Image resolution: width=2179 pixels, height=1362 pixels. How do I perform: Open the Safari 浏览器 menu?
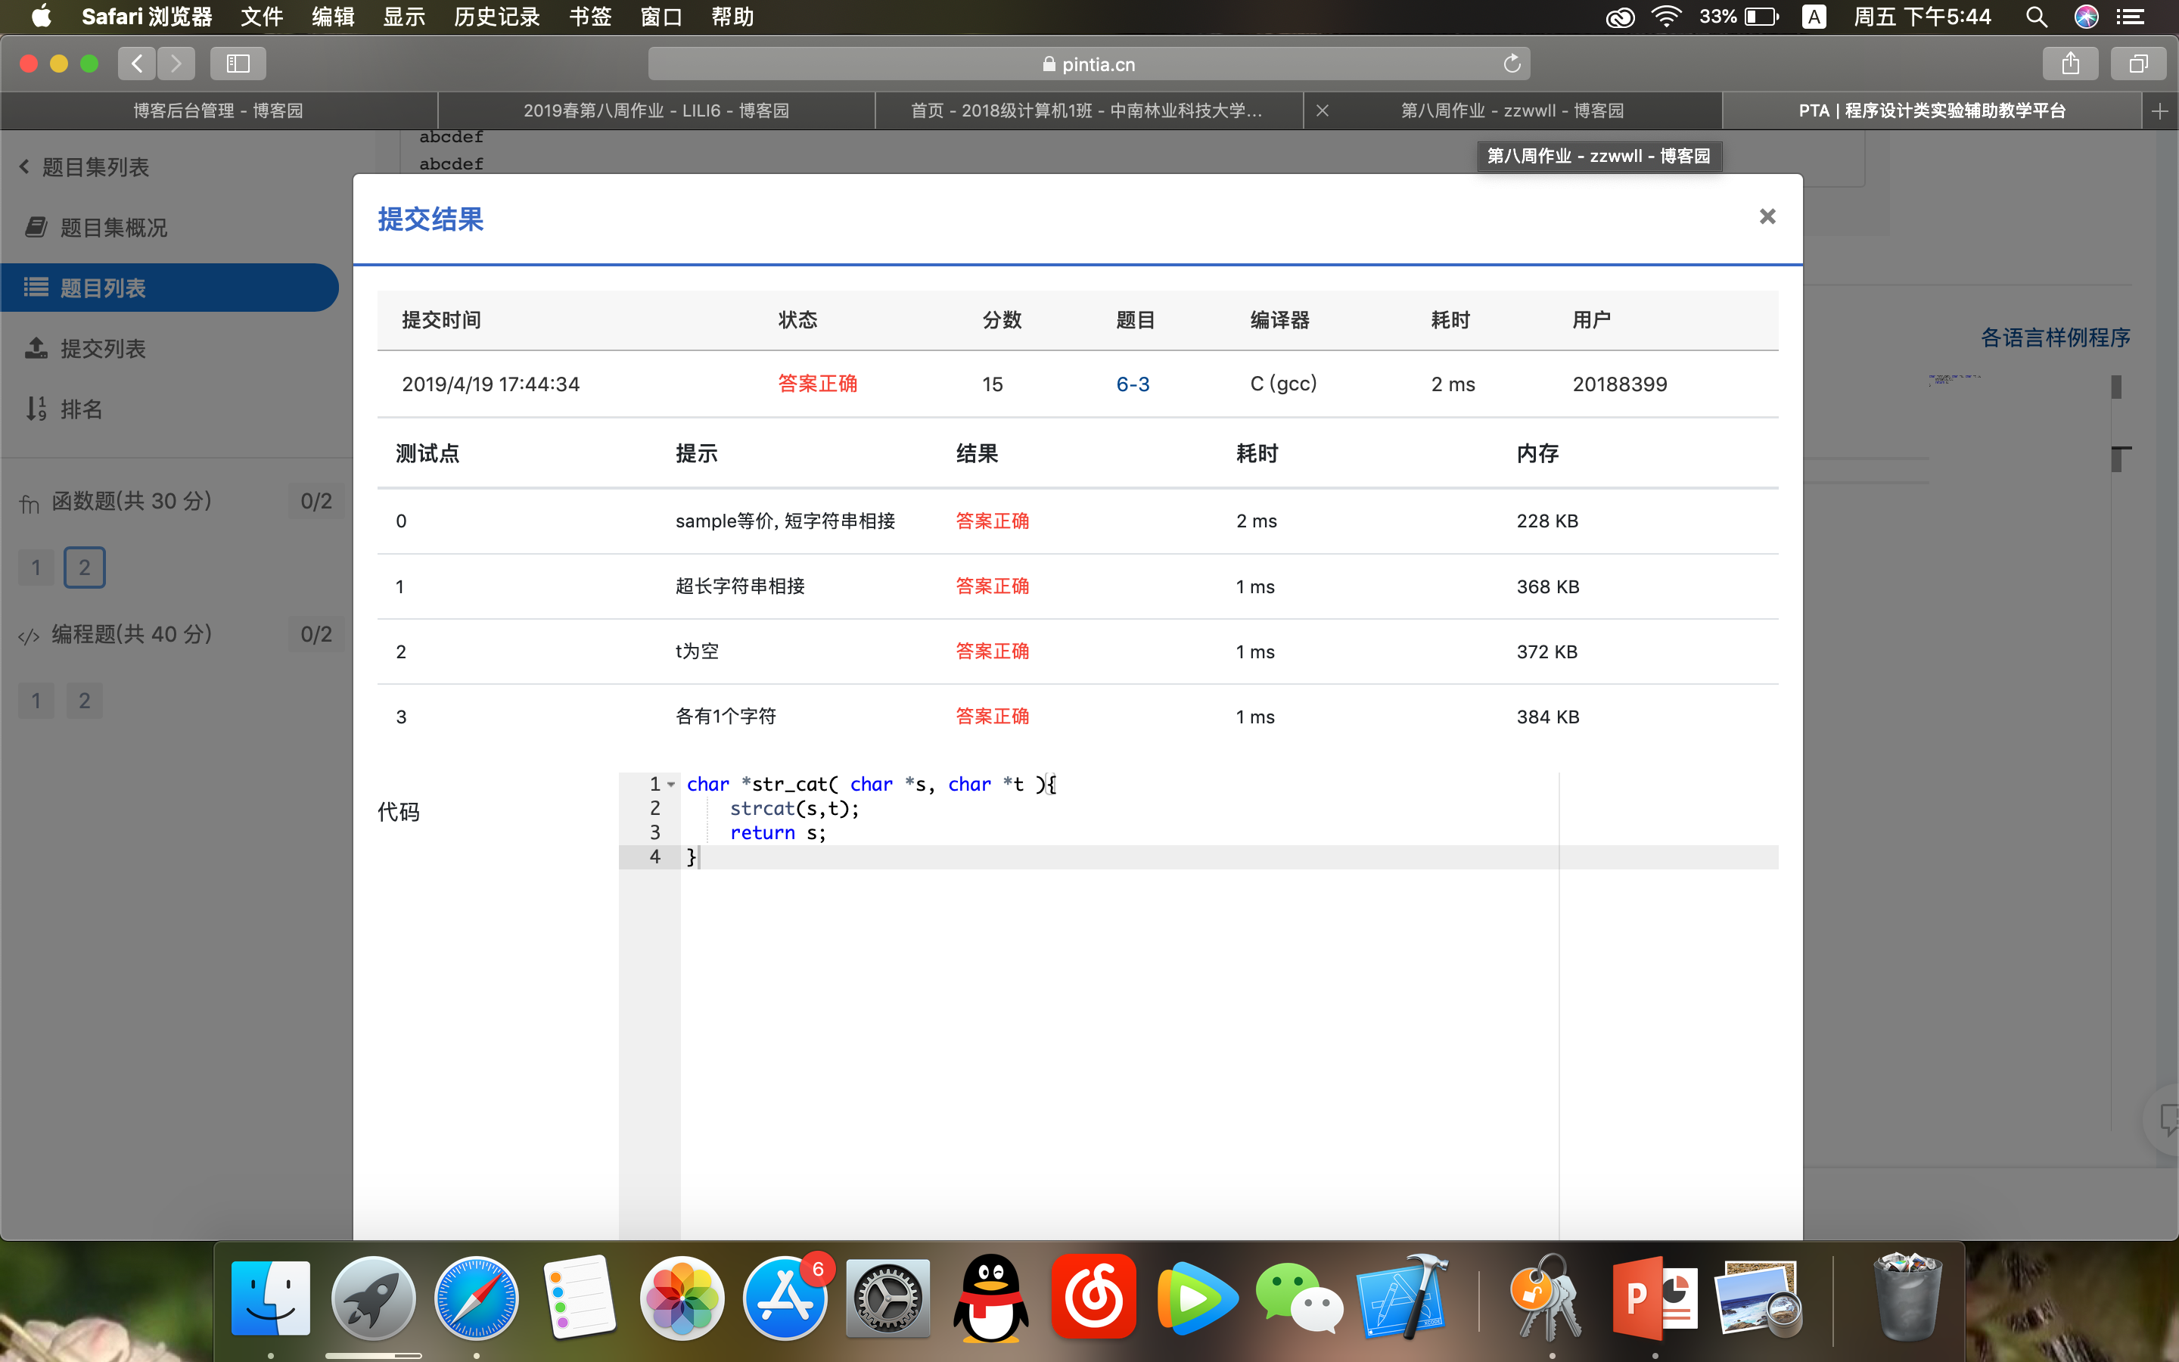[x=147, y=16]
